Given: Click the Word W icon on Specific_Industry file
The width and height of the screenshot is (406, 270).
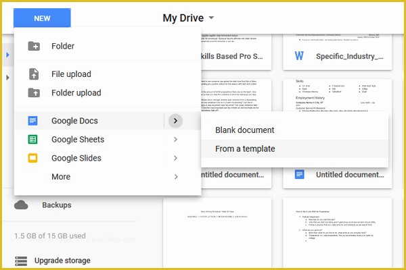Looking at the screenshot, I should coord(299,56).
